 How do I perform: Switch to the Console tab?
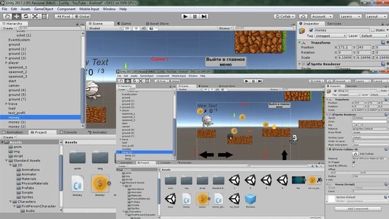click(x=69, y=133)
